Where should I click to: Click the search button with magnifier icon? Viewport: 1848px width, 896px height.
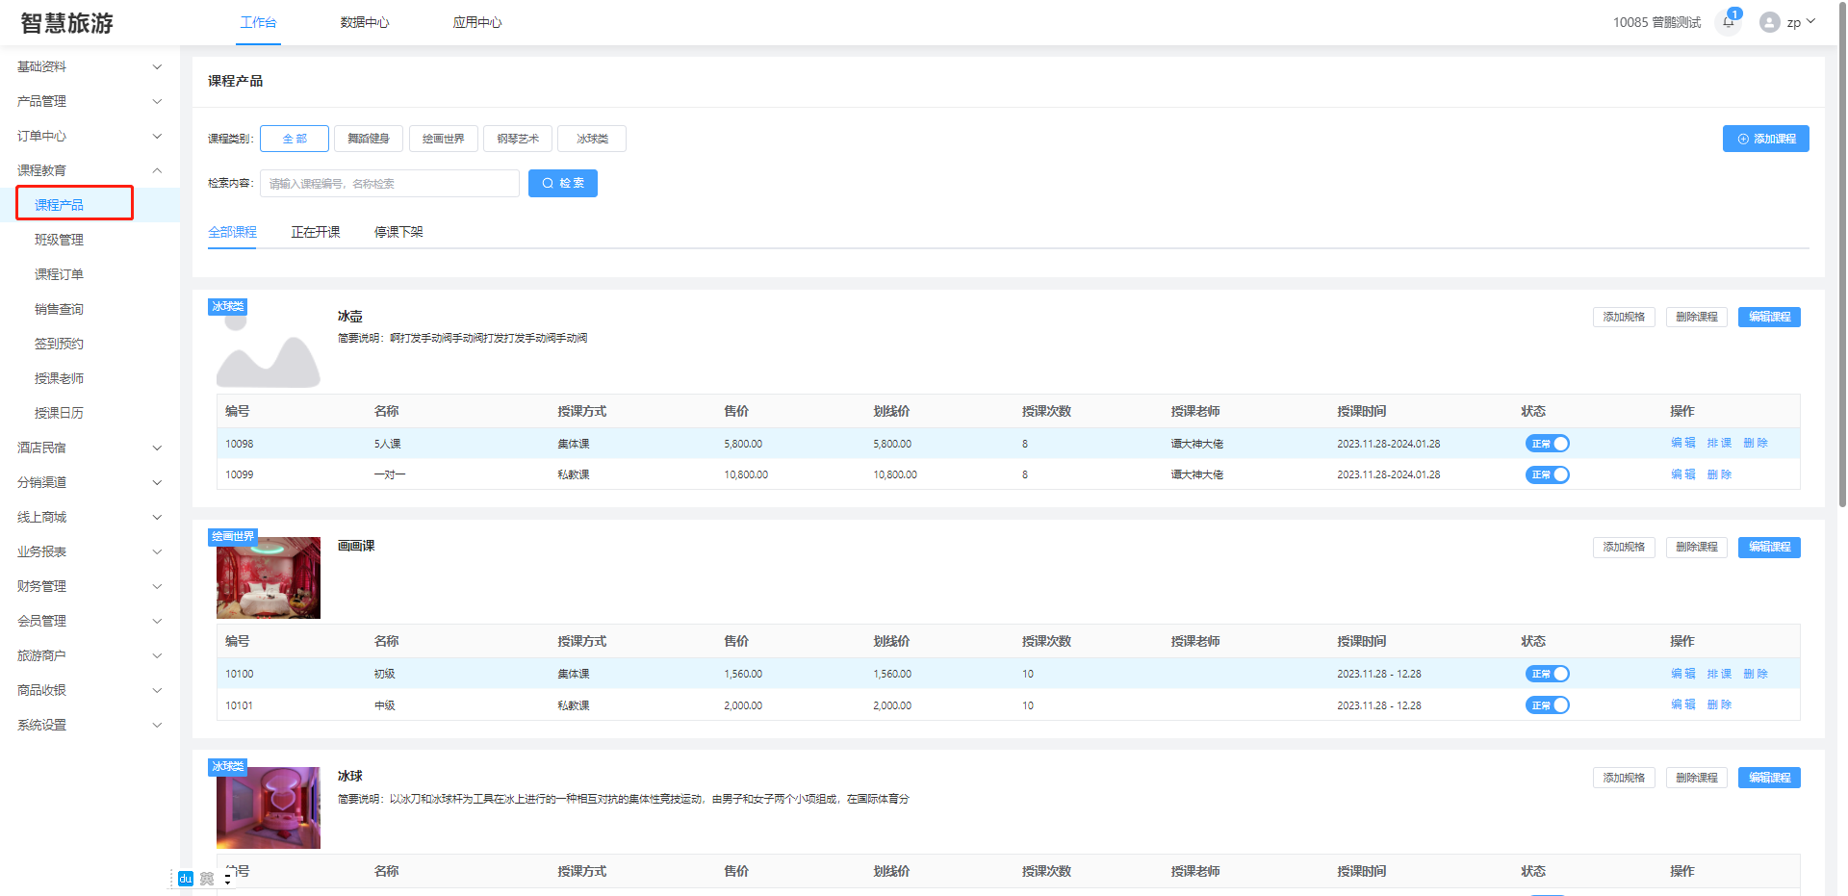[x=562, y=183]
